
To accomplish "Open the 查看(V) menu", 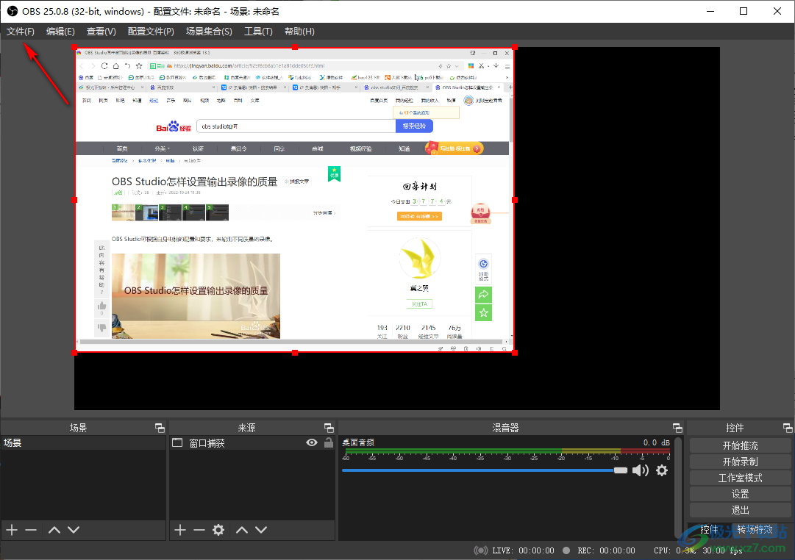I will [101, 32].
